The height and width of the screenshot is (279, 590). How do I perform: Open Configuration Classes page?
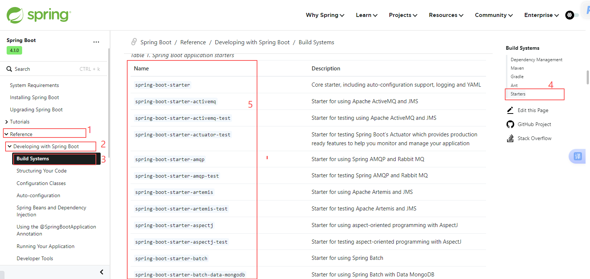tap(41, 183)
